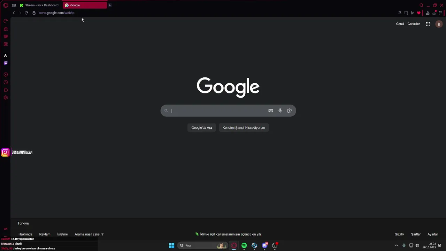Focus the address bar showing www.google.com/webhp
The image size is (446, 251).
coord(56,13)
